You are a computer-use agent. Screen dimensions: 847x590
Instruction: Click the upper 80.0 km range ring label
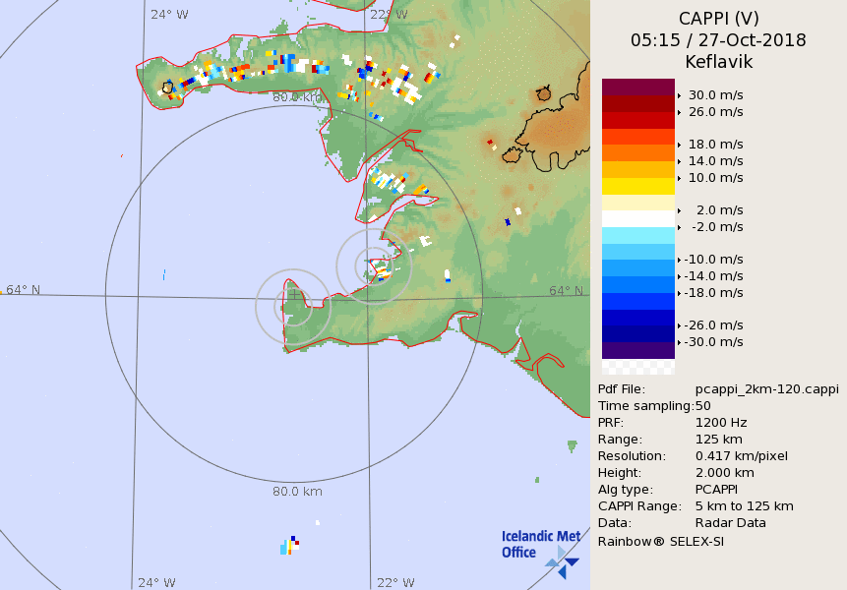(297, 96)
